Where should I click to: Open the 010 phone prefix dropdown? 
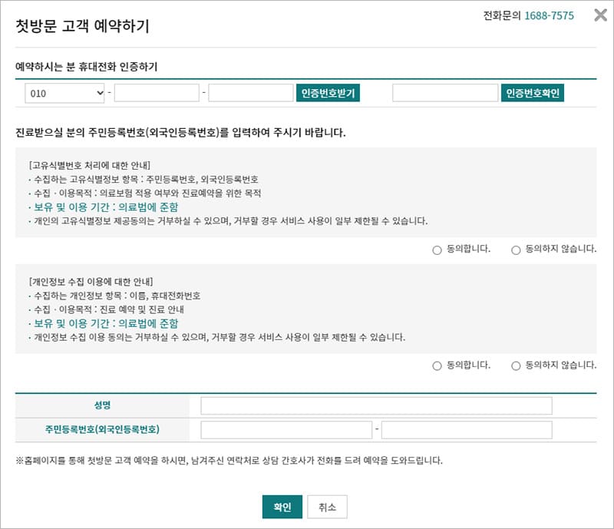(64, 93)
